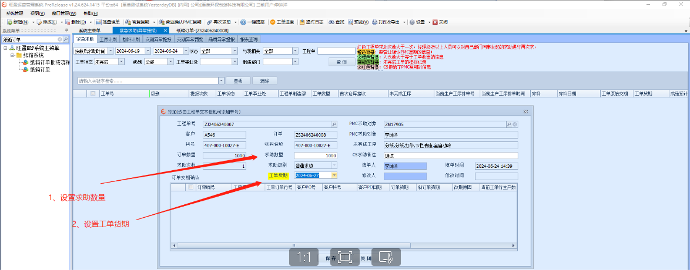Open the 窗口管理(W) menu
690x270 pixels.
(64, 13)
